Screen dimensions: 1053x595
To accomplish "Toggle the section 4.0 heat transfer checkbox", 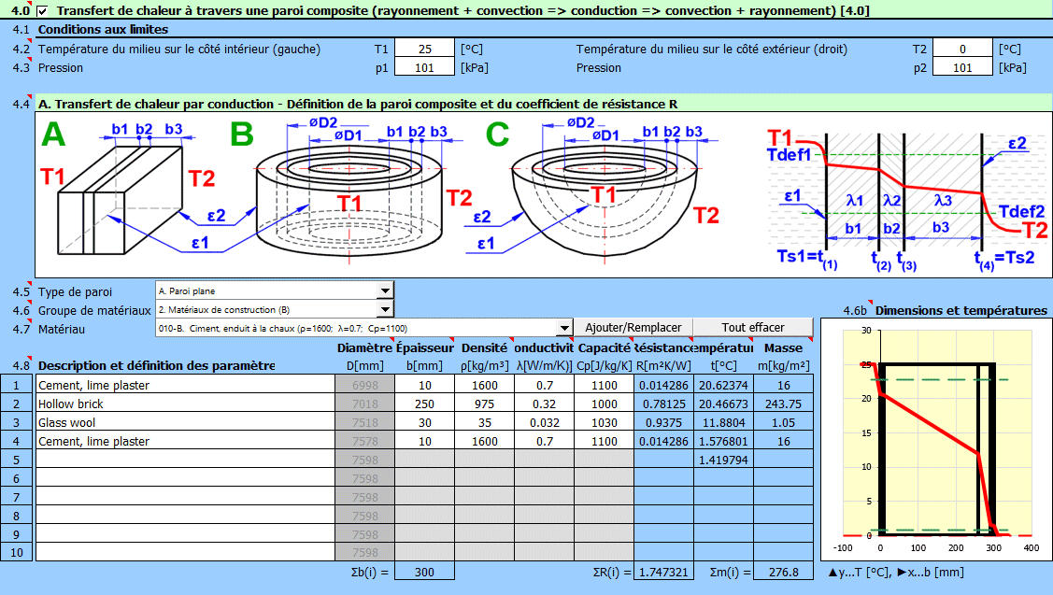I will pos(43,10).
